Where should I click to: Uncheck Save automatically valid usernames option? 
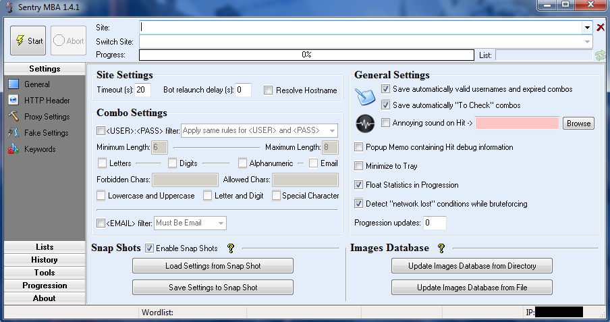point(385,89)
